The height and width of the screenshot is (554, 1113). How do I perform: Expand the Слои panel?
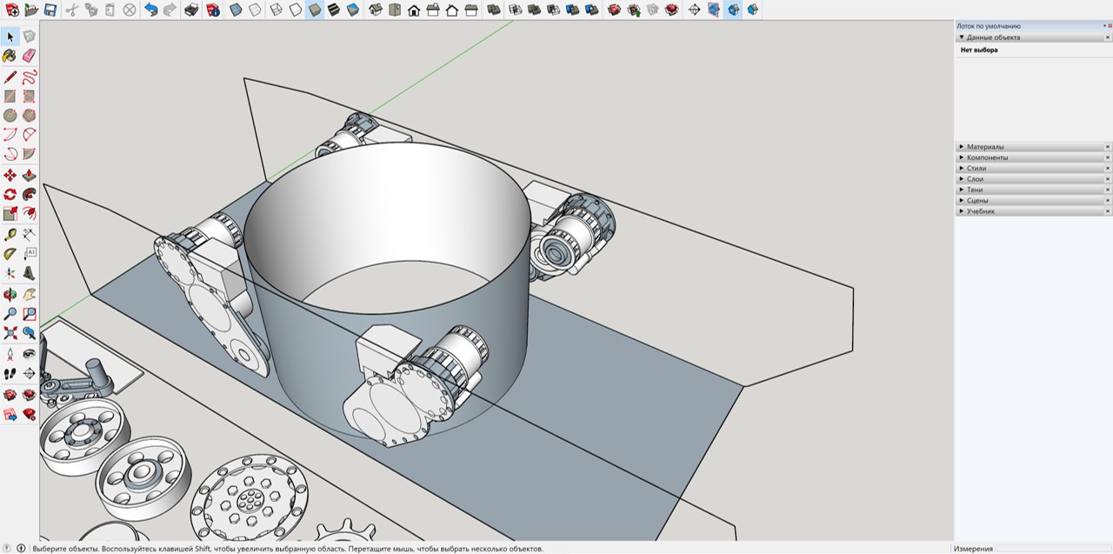click(x=975, y=179)
